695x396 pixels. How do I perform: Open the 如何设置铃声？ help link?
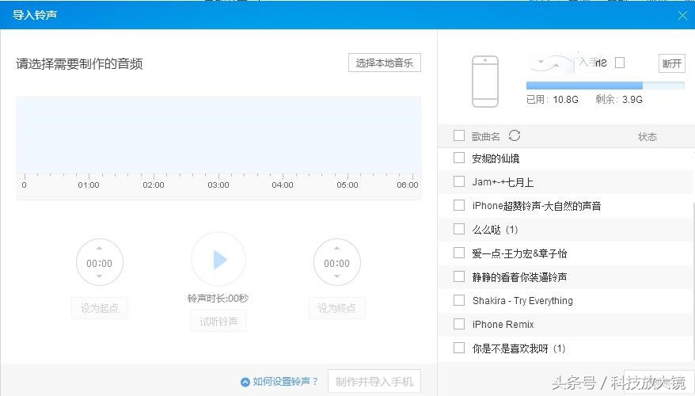pos(285,382)
